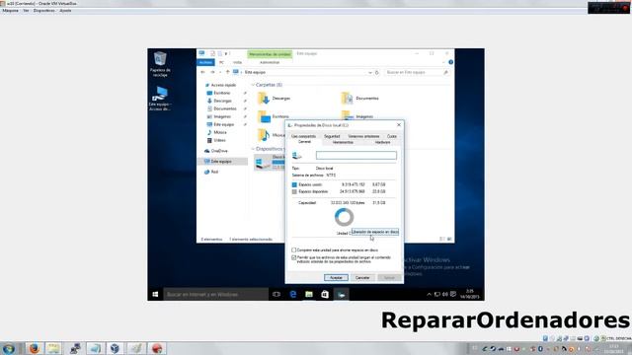Select the disk properties taskbar button
Image resolution: width=632 pixels, height=355 pixels.
[341, 295]
